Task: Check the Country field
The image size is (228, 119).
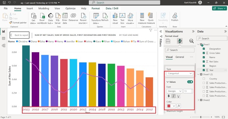Action: click(x=204, y=78)
